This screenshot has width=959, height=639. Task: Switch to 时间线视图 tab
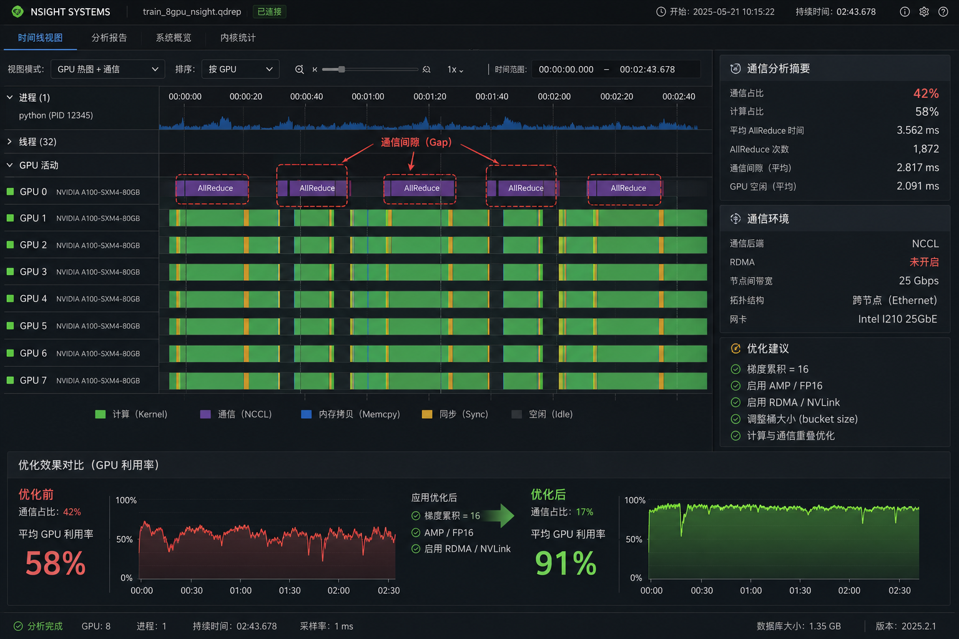[40, 37]
